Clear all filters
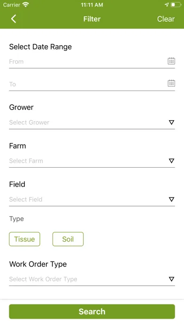184x328 pixels. point(166,19)
